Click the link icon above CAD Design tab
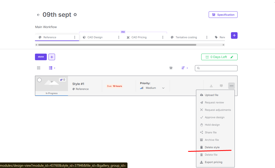Viewport: 275px width, 168px height. [123, 32]
